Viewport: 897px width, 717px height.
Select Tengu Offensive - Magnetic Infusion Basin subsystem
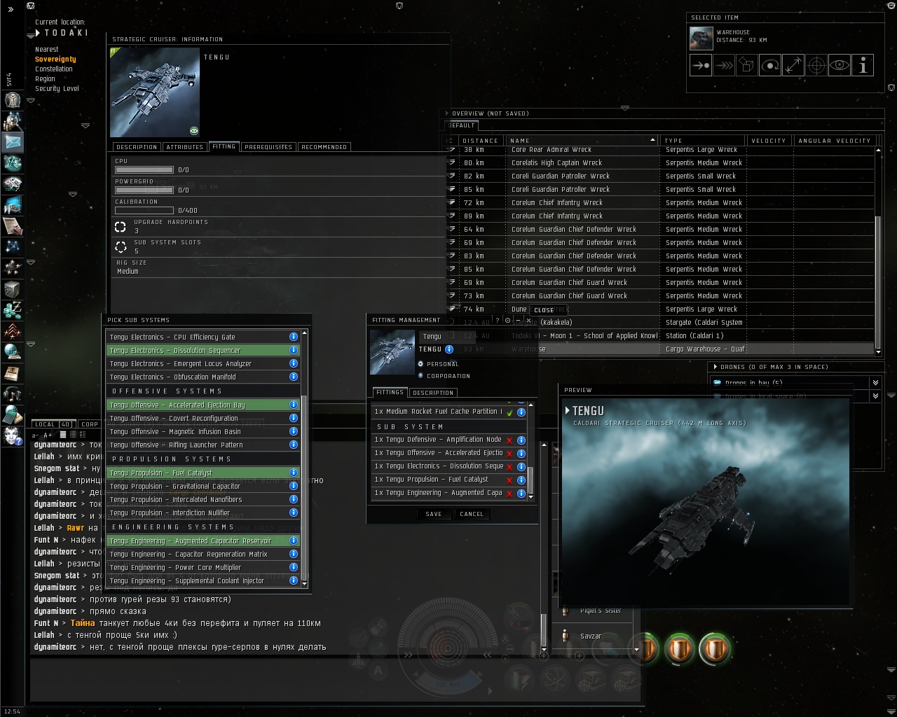coord(203,431)
